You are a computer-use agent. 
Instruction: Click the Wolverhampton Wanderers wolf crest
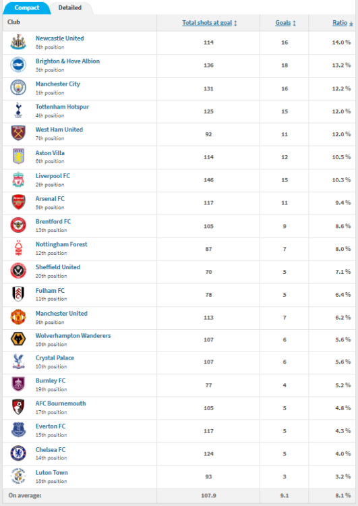[x=18, y=339]
